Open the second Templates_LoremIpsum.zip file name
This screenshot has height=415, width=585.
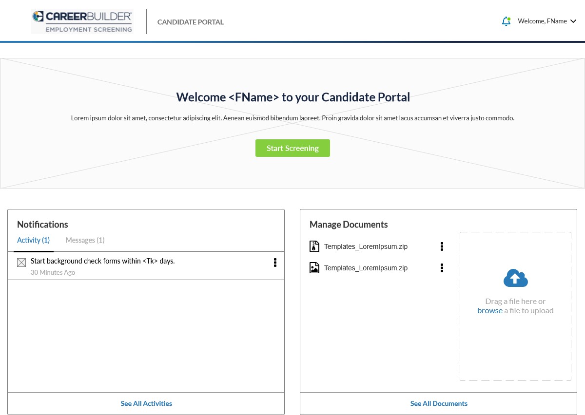pyautogui.click(x=366, y=268)
